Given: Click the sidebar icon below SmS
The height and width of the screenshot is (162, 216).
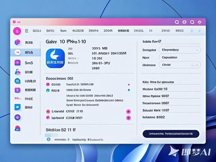Looking at the screenshot, I should [17, 72].
